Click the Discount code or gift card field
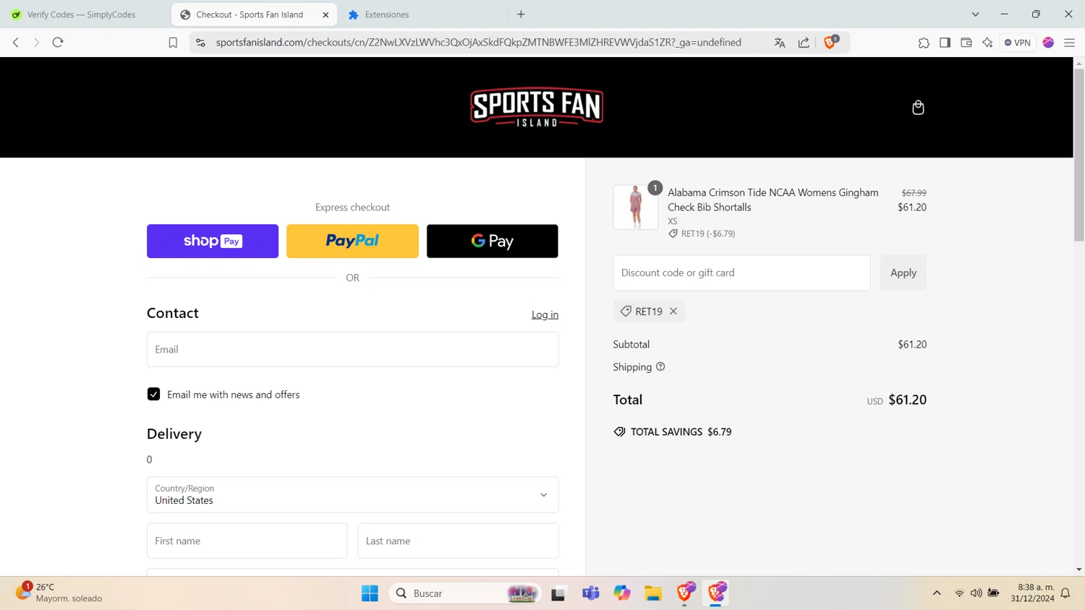 click(x=741, y=272)
